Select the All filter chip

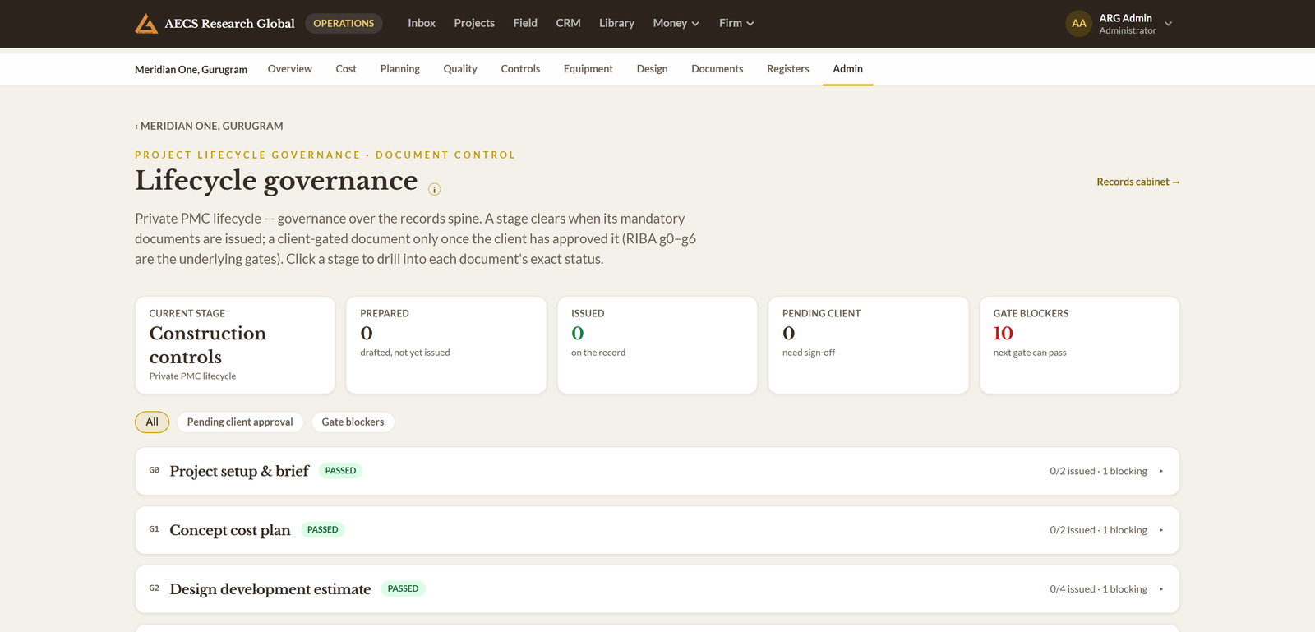click(x=152, y=422)
